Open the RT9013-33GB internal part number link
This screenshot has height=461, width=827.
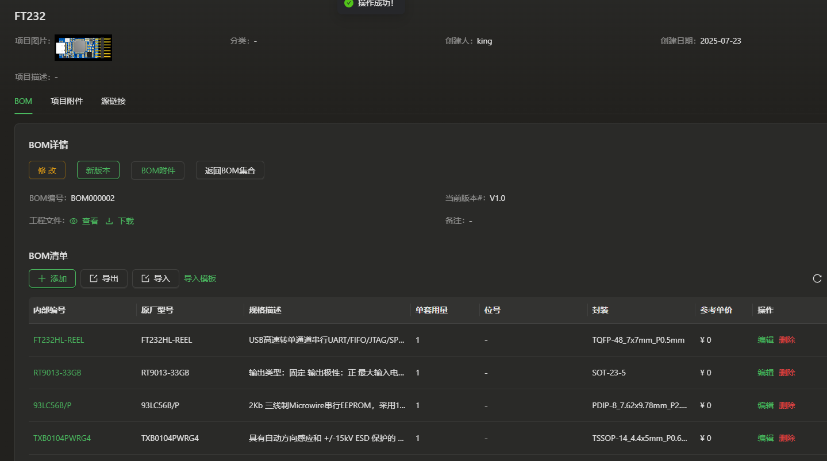click(57, 373)
